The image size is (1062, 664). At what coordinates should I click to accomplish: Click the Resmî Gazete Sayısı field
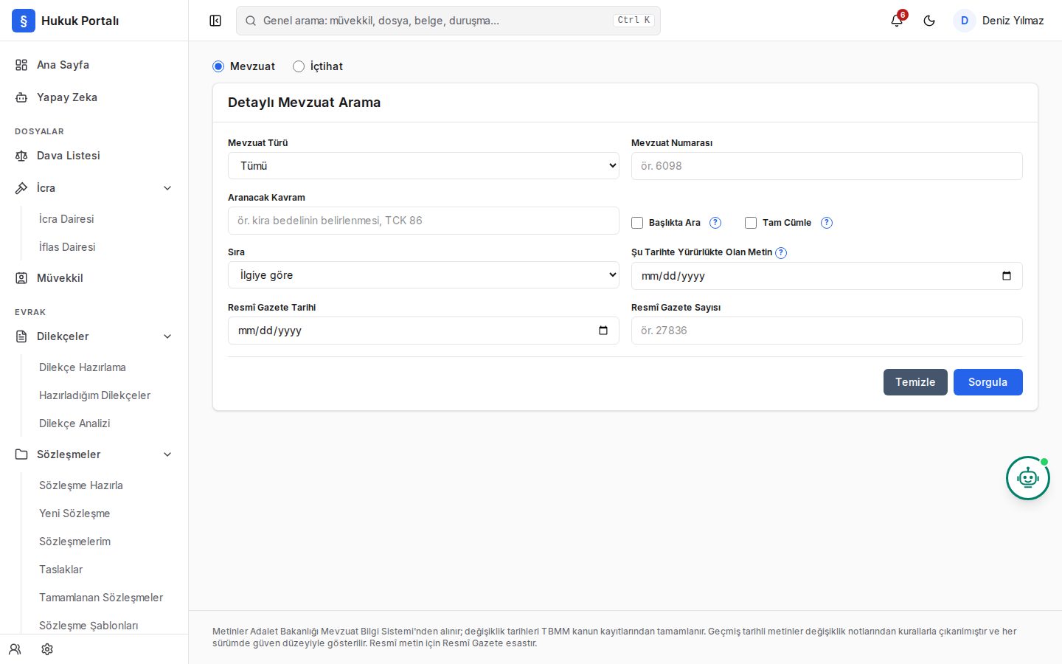(827, 331)
